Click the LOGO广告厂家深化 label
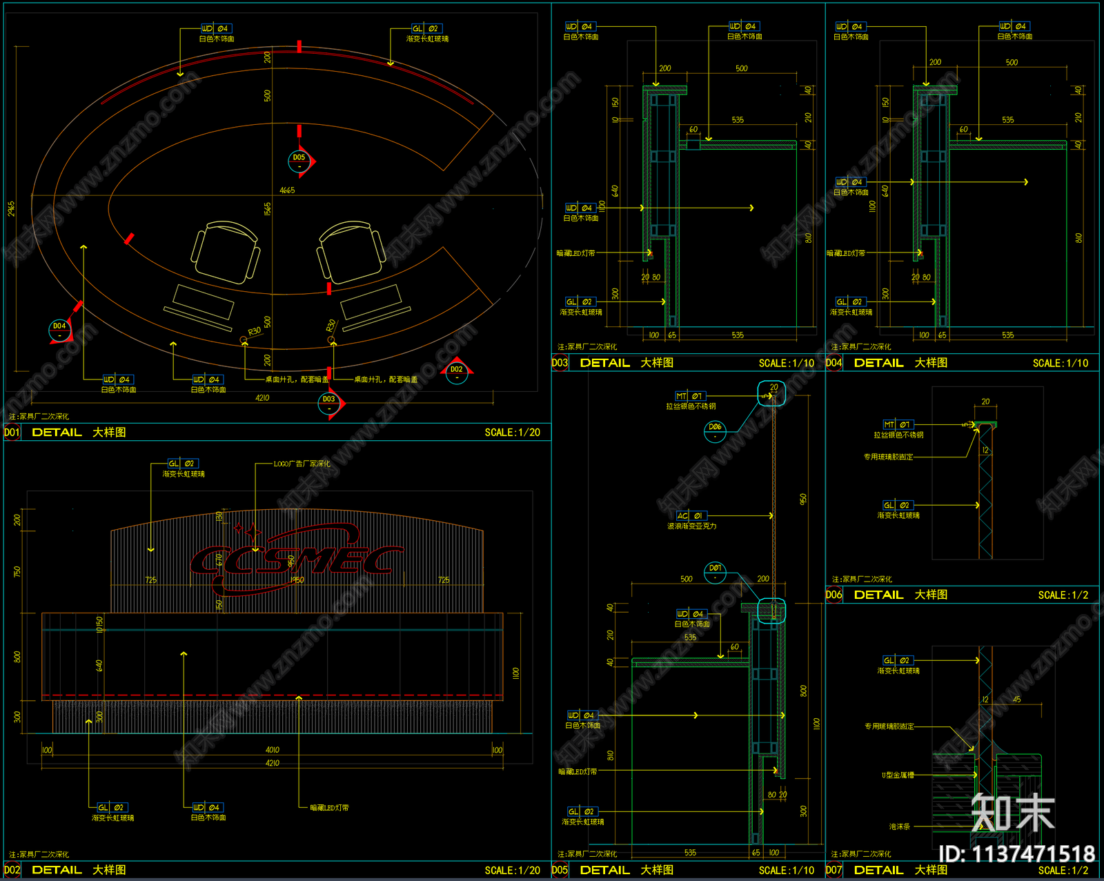The height and width of the screenshot is (881, 1104). pos(302,464)
